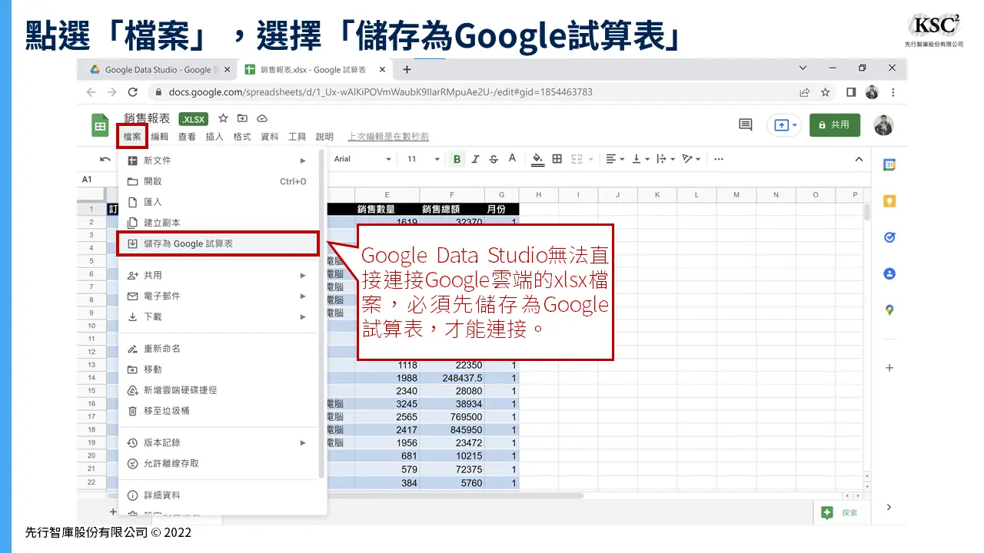The height and width of the screenshot is (553, 984).
Task: Open the borders tool
Action: coord(557,159)
